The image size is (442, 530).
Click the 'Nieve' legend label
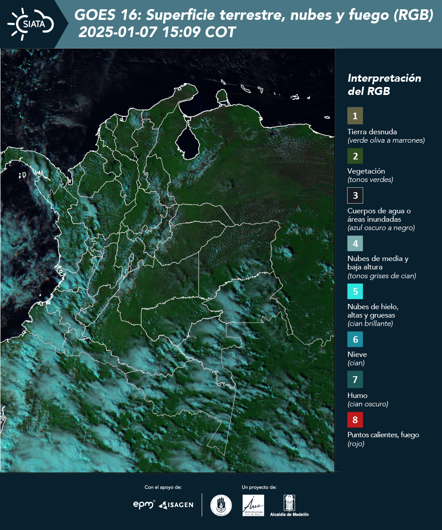point(357,354)
